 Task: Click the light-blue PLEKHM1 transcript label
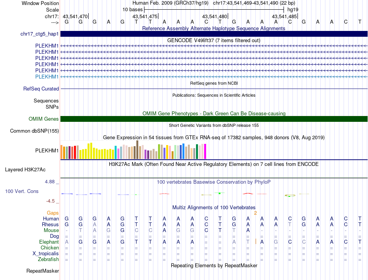click(47, 77)
